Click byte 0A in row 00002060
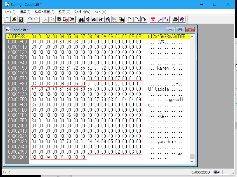 click(48, 157)
